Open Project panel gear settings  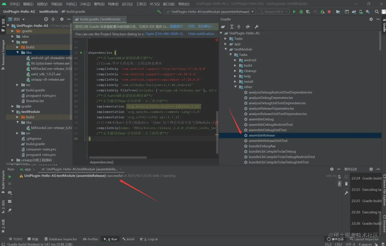point(62,19)
